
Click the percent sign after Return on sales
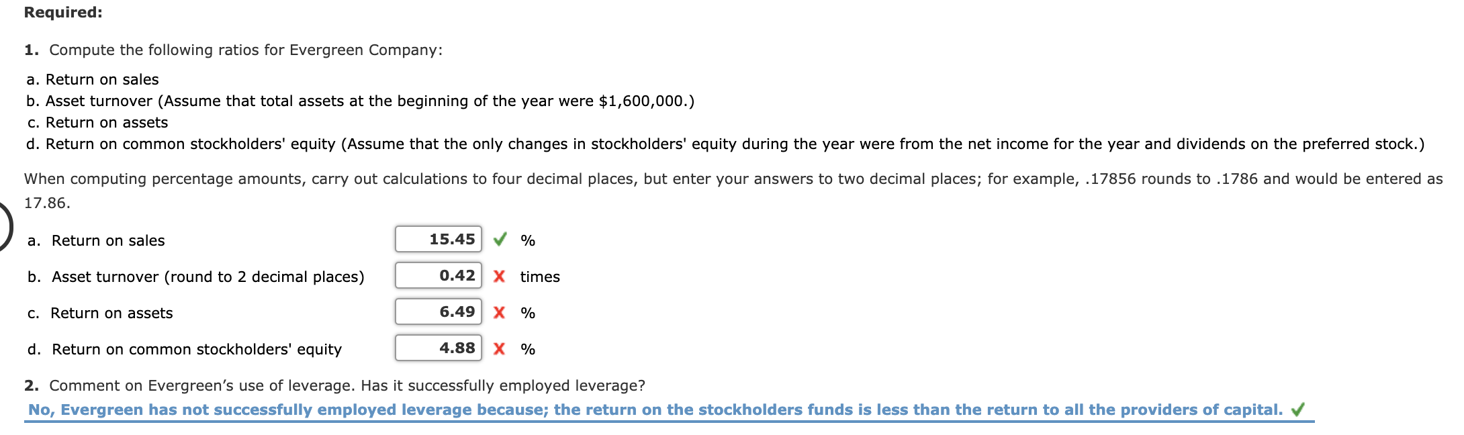pos(527,240)
